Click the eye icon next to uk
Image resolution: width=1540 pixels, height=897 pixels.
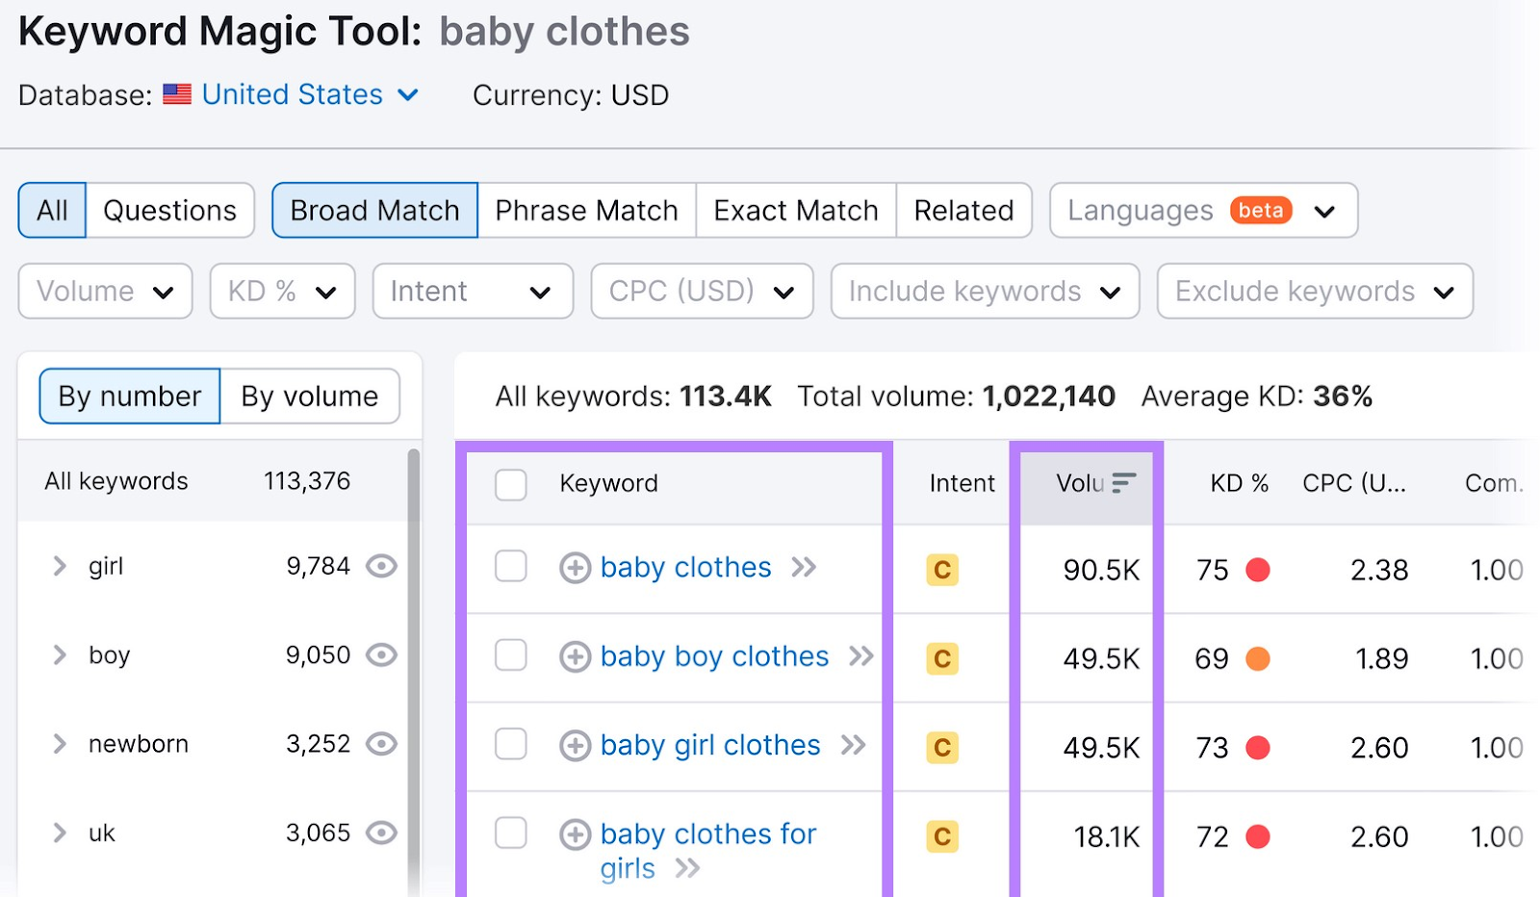pyautogui.click(x=381, y=833)
